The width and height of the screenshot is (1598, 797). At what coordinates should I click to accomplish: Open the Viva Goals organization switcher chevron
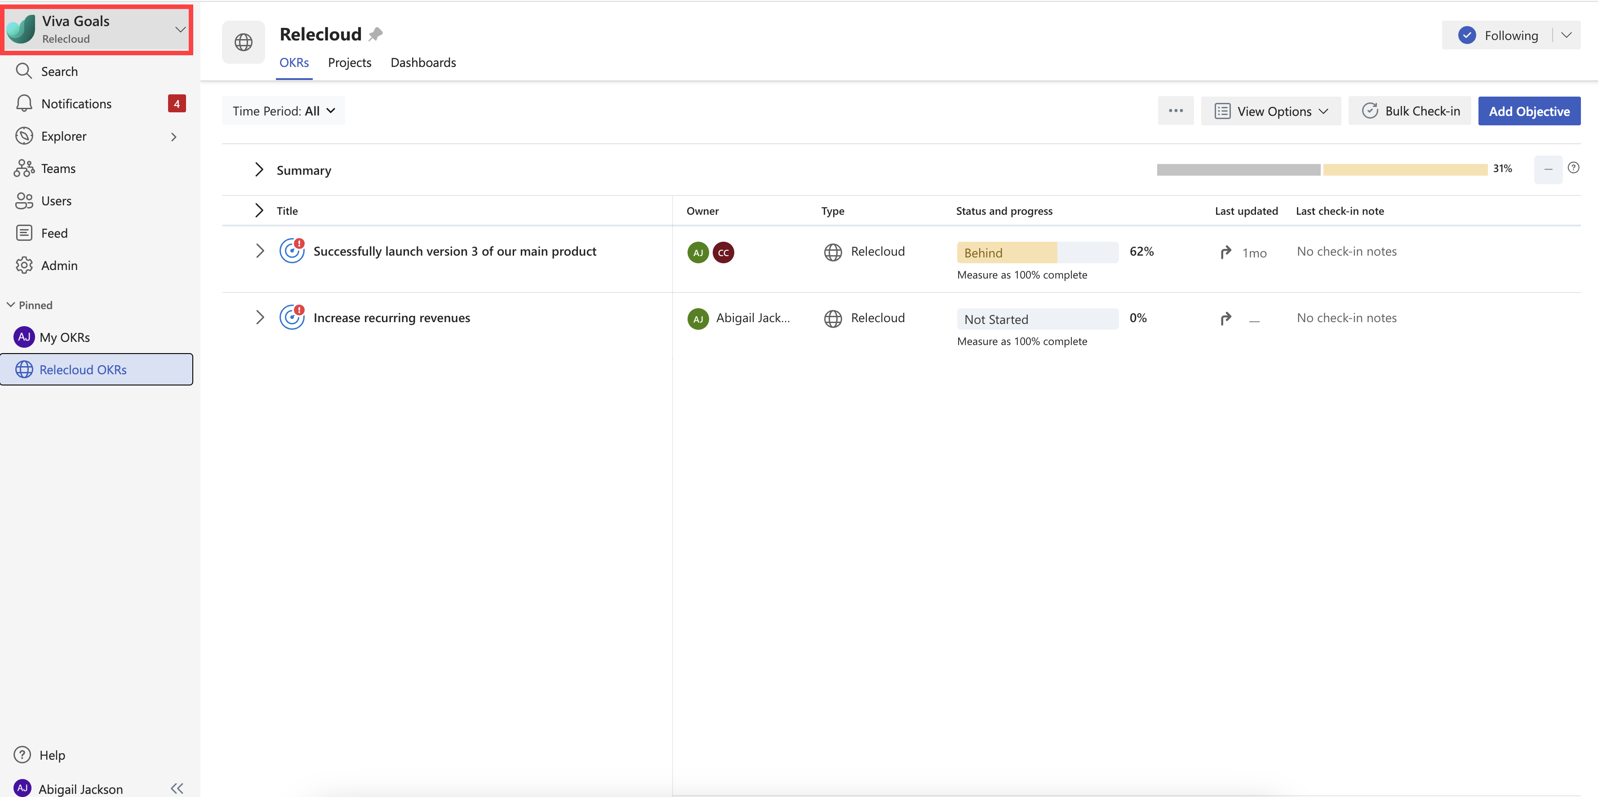[180, 29]
